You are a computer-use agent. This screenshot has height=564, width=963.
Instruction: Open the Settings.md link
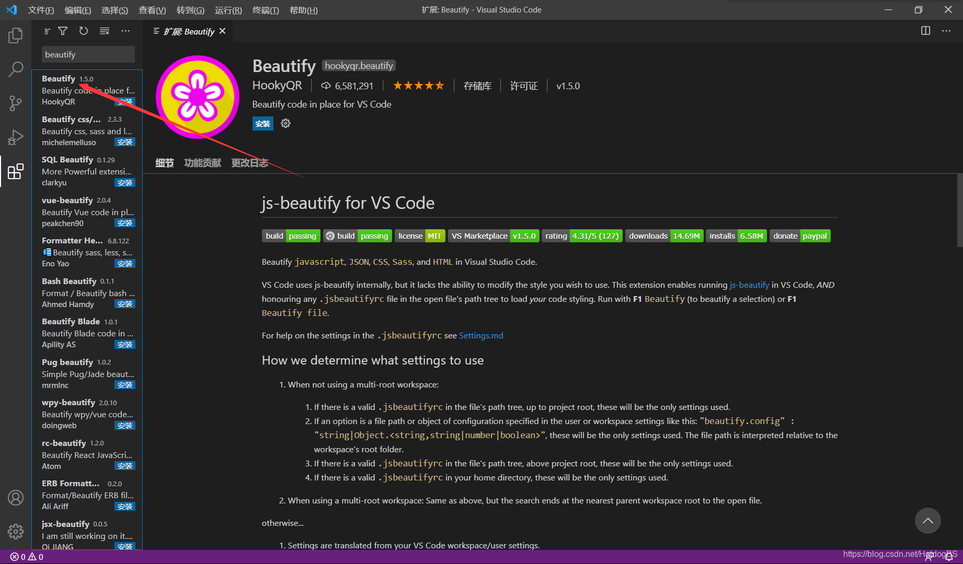[481, 335]
